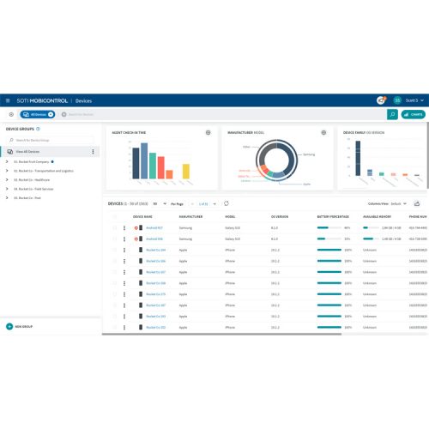Expand the 05. Rocket Co group

[7, 198]
